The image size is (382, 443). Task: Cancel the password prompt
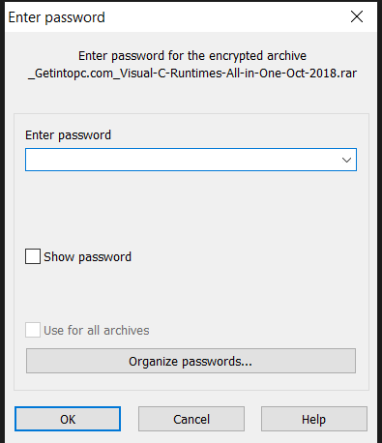[x=191, y=419]
